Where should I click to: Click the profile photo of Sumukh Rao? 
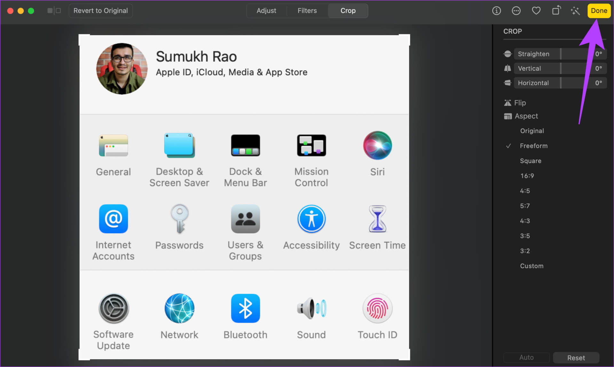pos(122,69)
